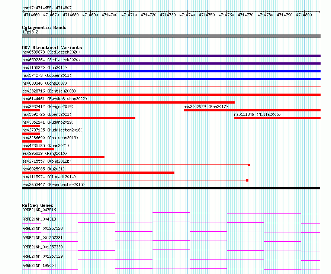Open variant nsv3047979 (Fan2017)
Screen dimensions: 331x274
click(206, 107)
